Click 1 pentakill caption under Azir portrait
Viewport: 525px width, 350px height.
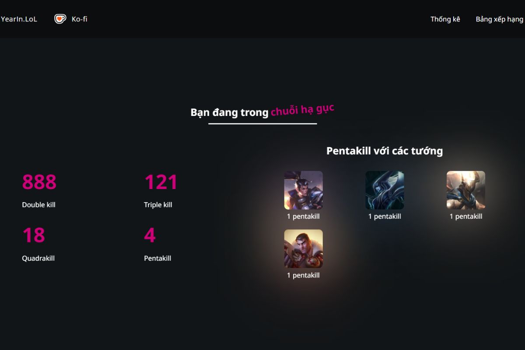tap(466, 217)
